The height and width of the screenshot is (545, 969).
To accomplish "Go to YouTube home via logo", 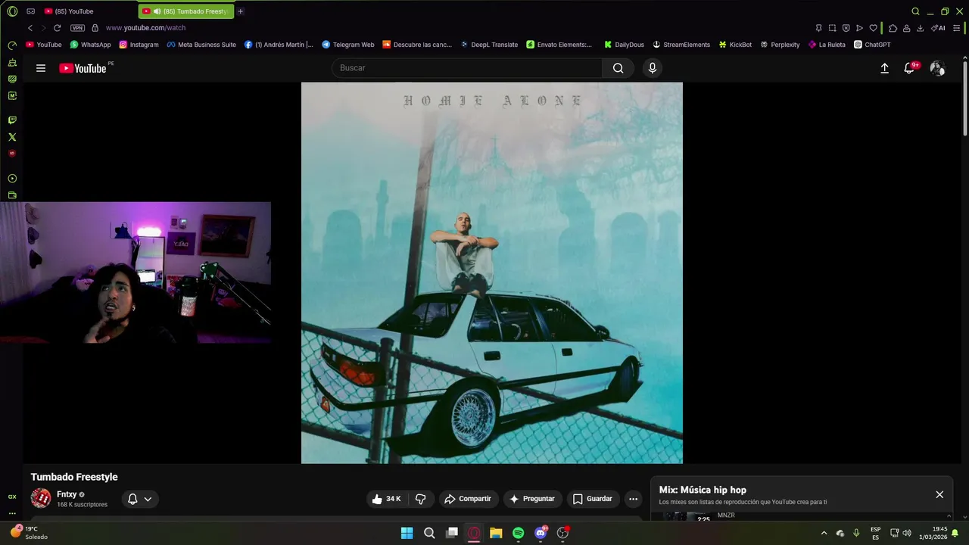I will coord(83,68).
